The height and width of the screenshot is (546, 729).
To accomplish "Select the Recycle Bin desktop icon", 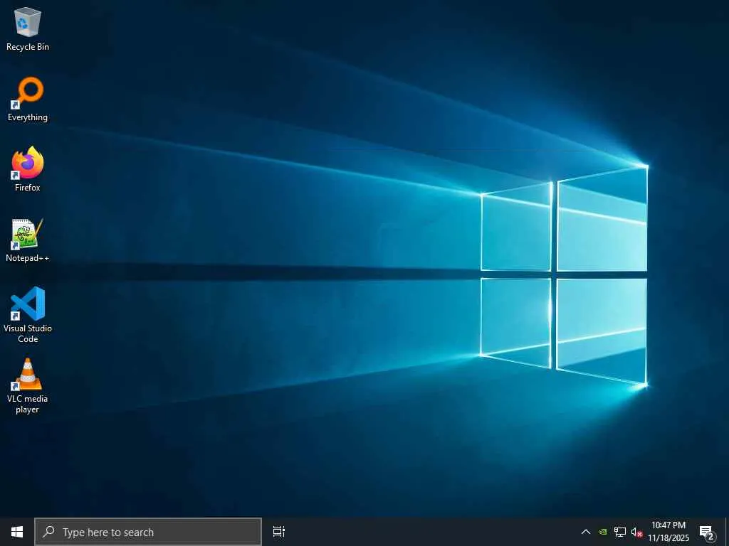I will pyautogui.click(x=28, y=30).
